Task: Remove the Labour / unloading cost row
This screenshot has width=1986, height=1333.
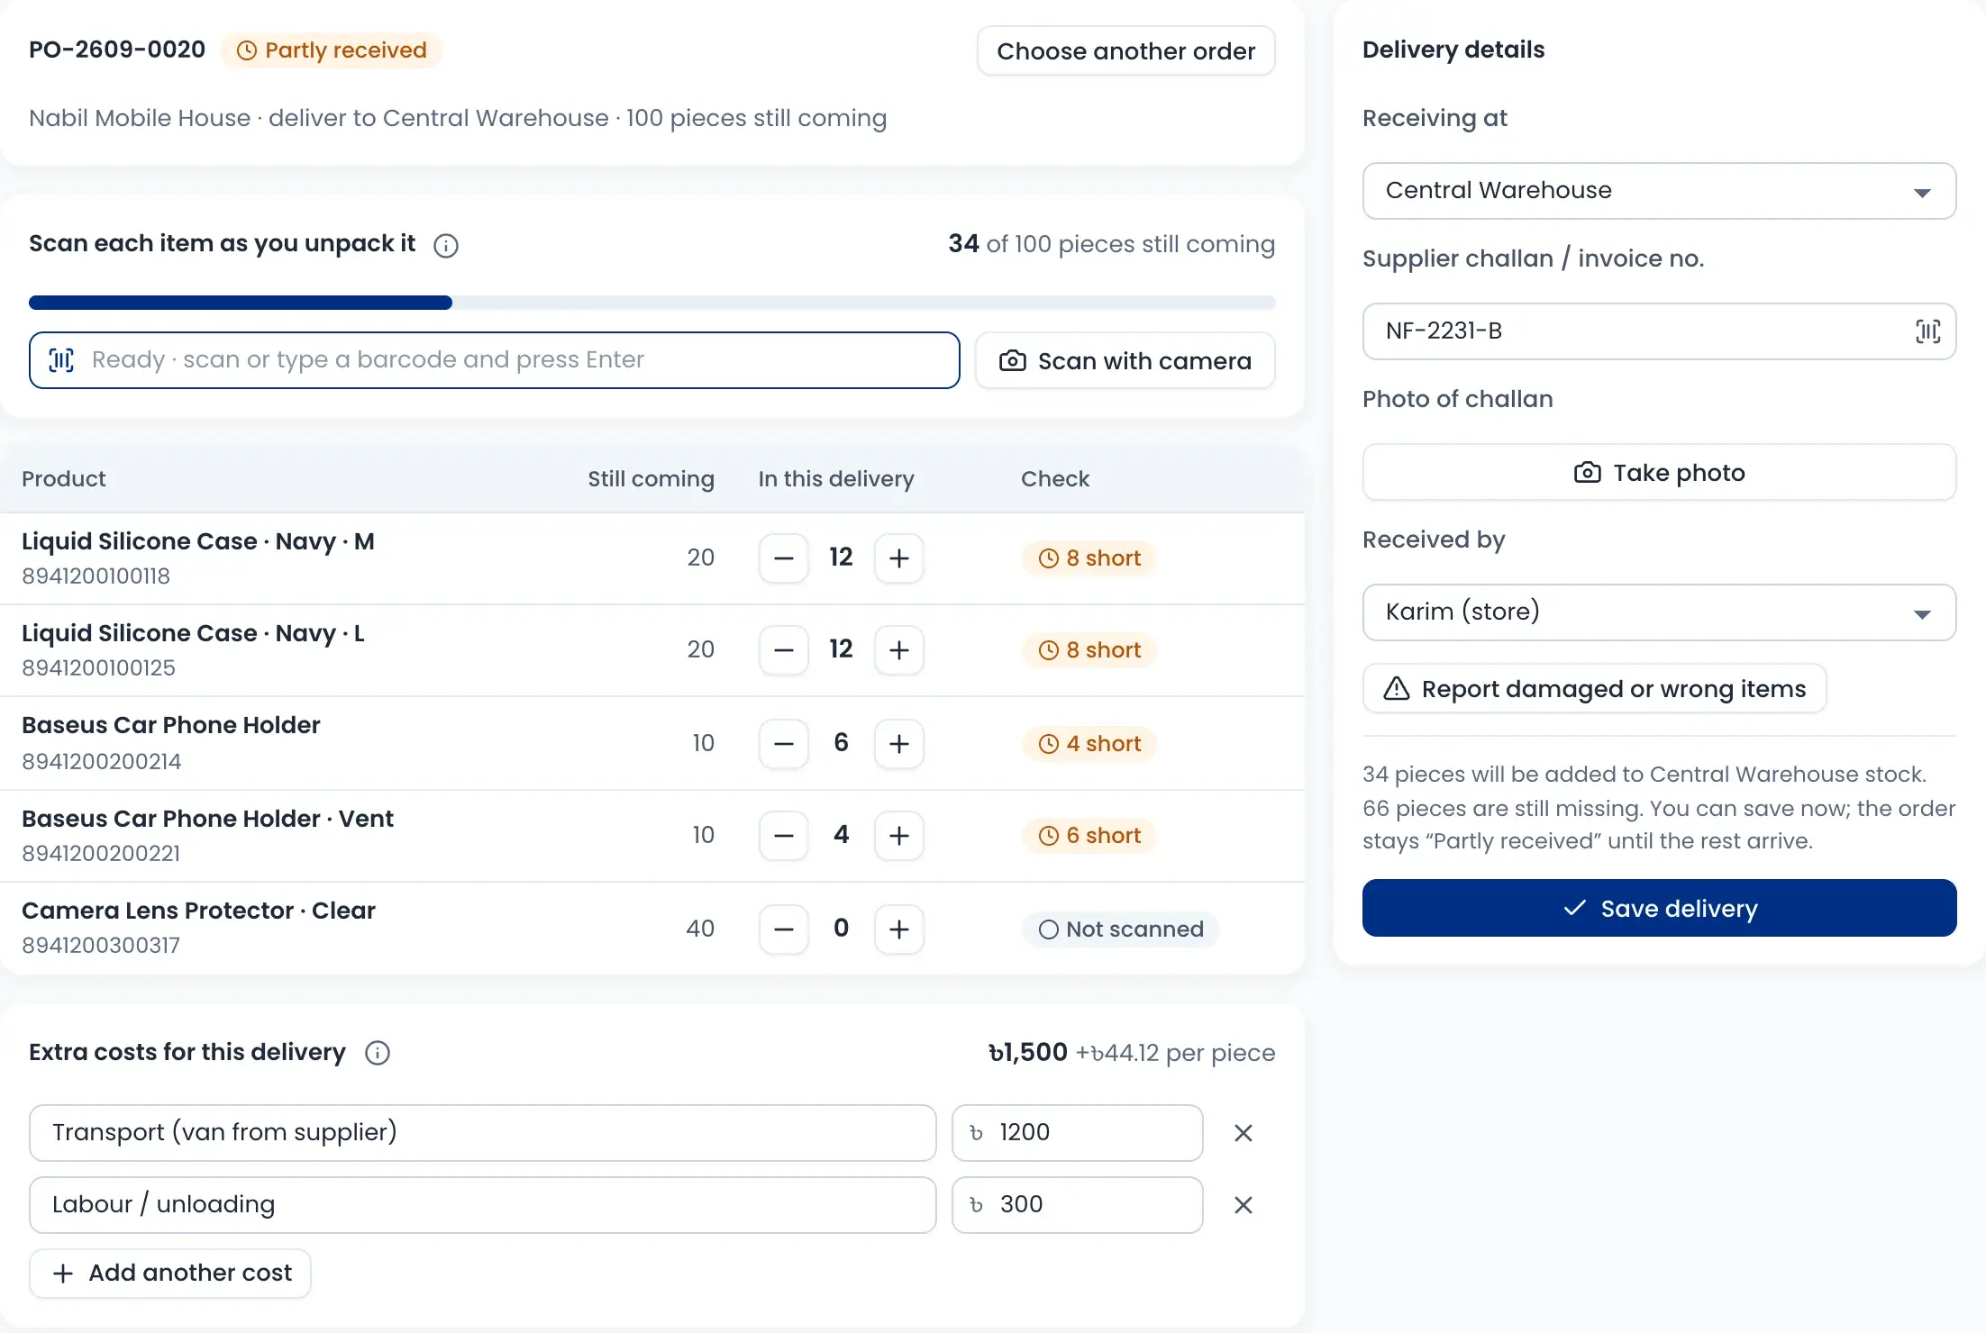Action: [x=1244, y=1205]
